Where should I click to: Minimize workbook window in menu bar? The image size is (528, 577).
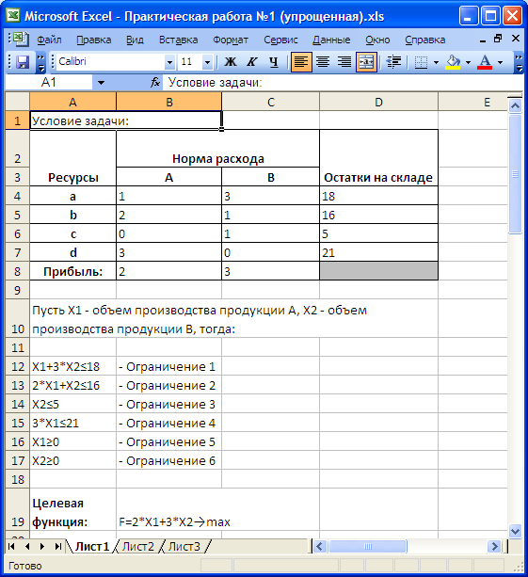(483, 40)
